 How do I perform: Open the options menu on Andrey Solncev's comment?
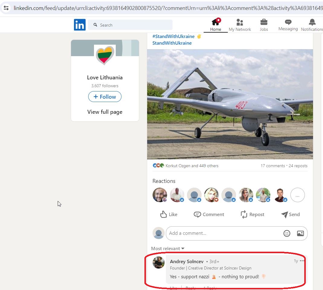pyautogui.click(x=302, y=261)
